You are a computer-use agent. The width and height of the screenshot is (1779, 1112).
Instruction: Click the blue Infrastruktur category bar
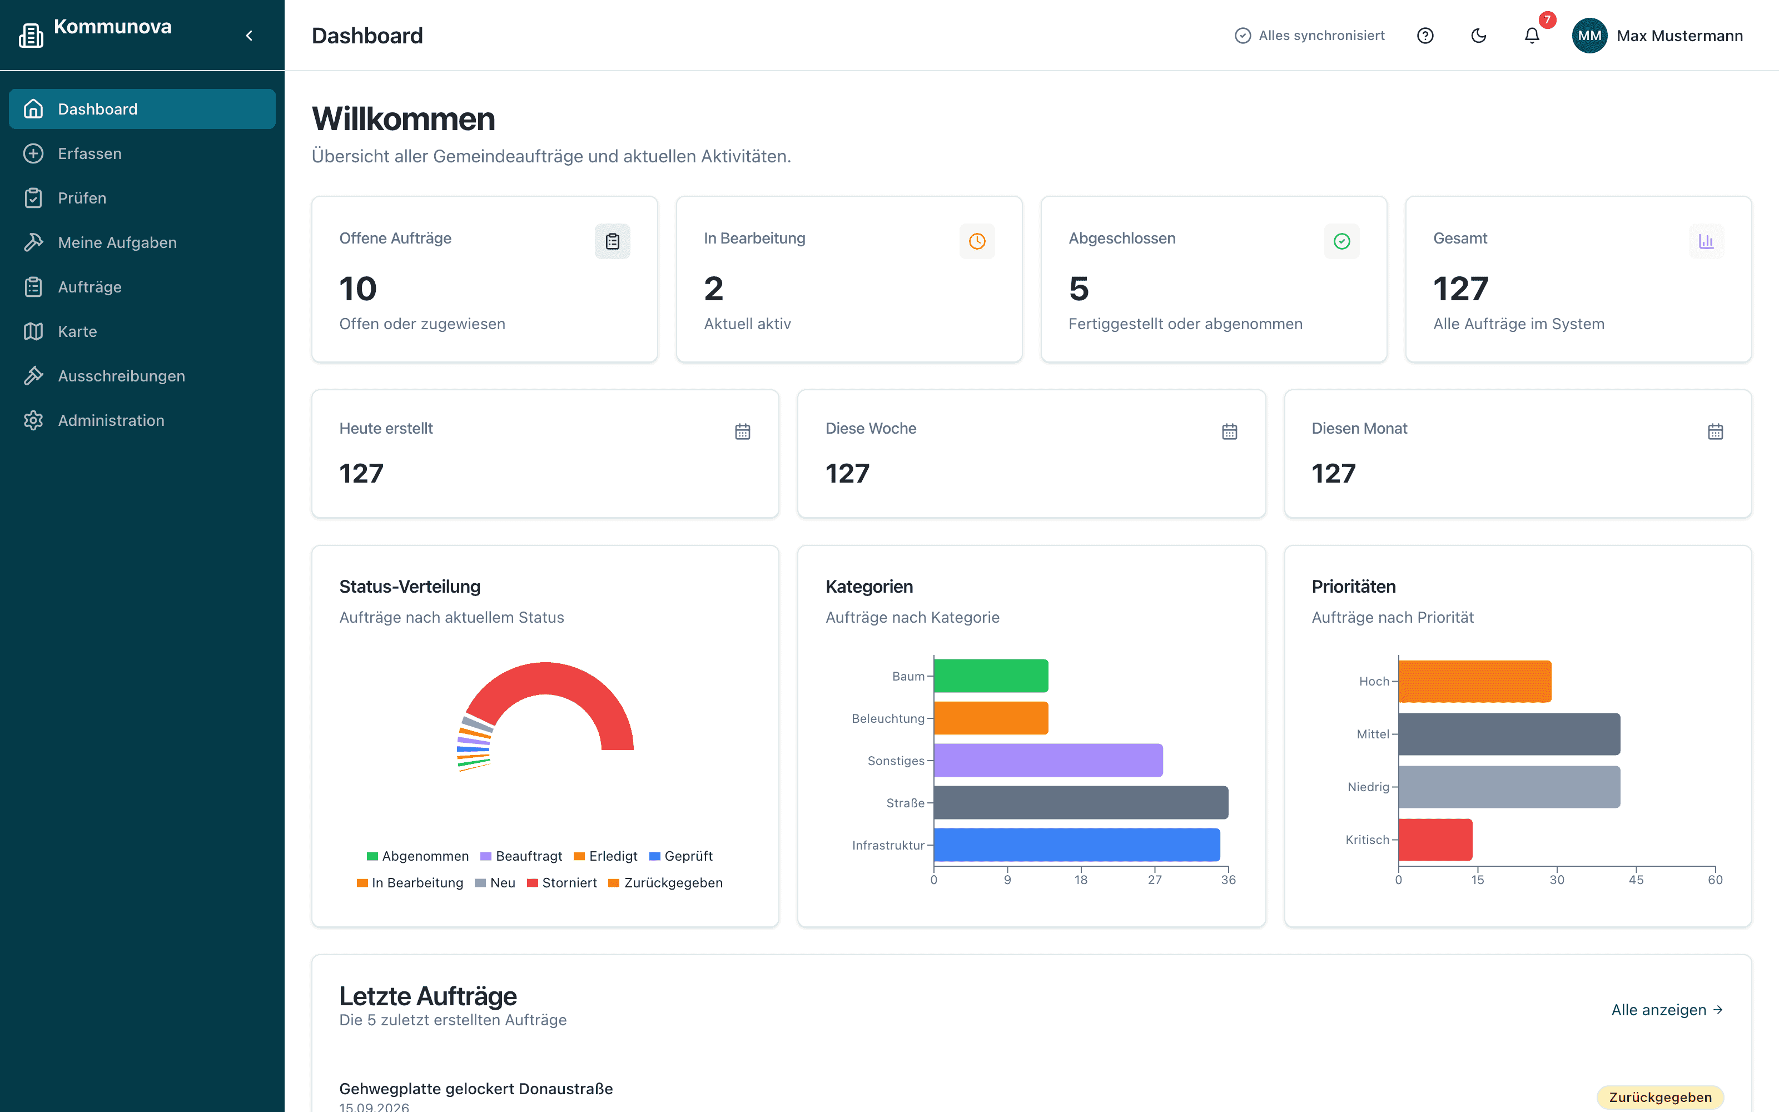1077,845
